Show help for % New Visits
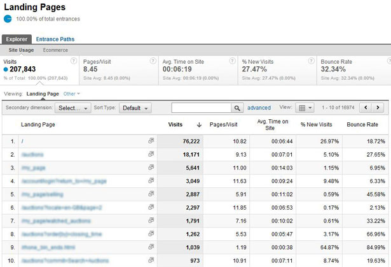This screenshot has height=267, width=391. [x=311, y=61]
